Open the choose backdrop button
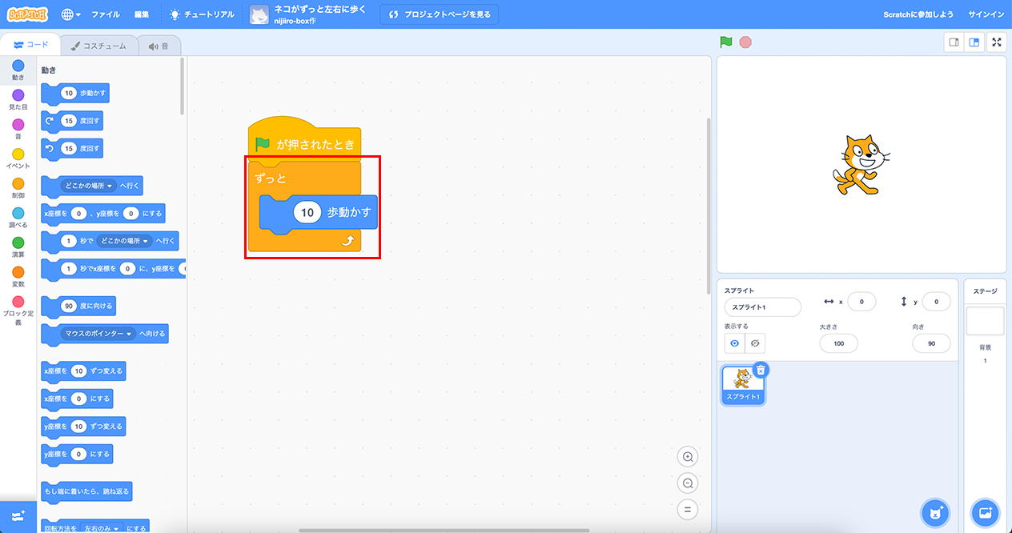The height and width of the screenshot is (533, 1012). (985, 511)
